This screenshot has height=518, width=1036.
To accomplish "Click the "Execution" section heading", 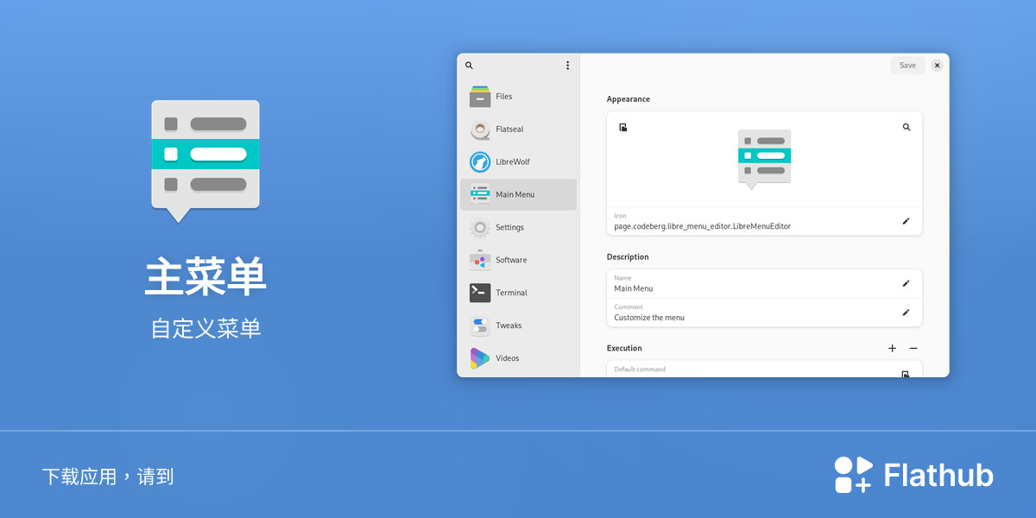I will 624,349.
